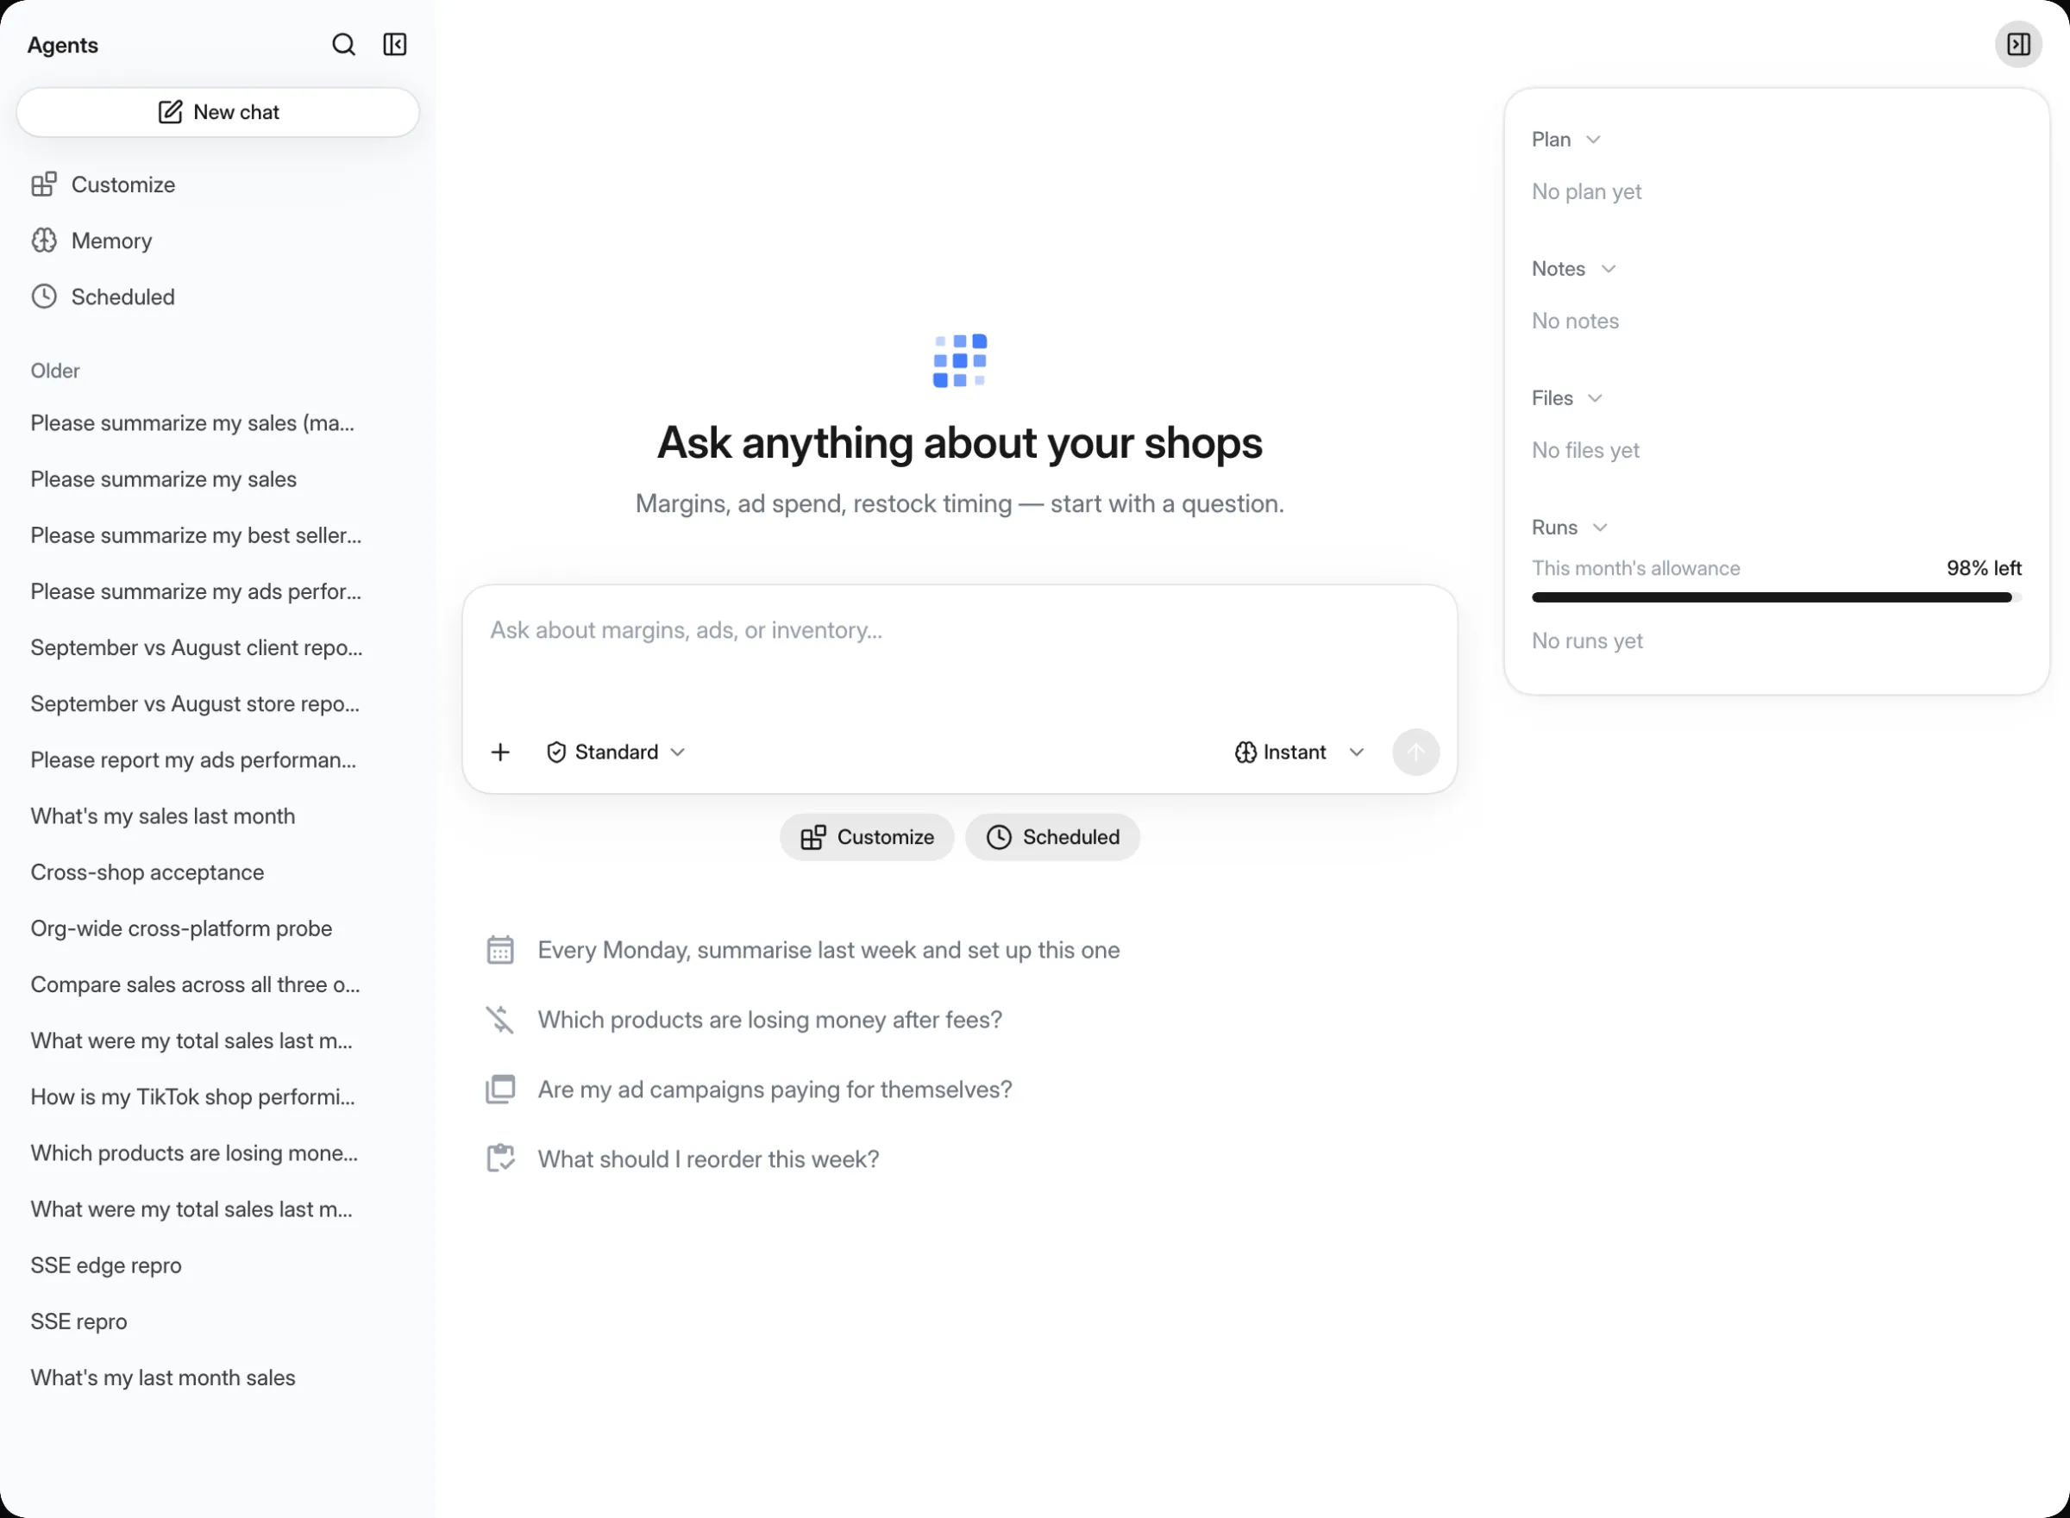2070x1518 pixels.
Task: Click the Customize chip below the composer
Action: pos(867,837)
